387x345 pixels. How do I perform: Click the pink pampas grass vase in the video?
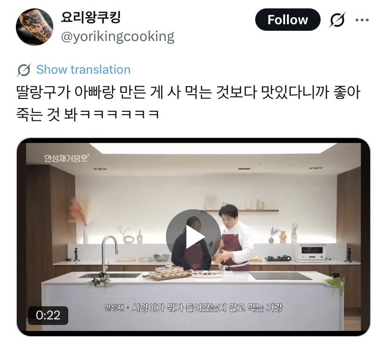point(80,220)
